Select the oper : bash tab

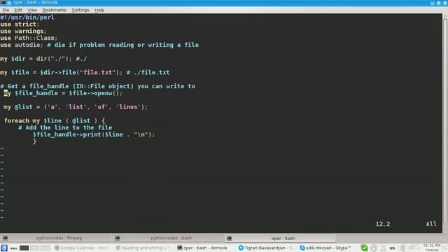tap(280, 238)
